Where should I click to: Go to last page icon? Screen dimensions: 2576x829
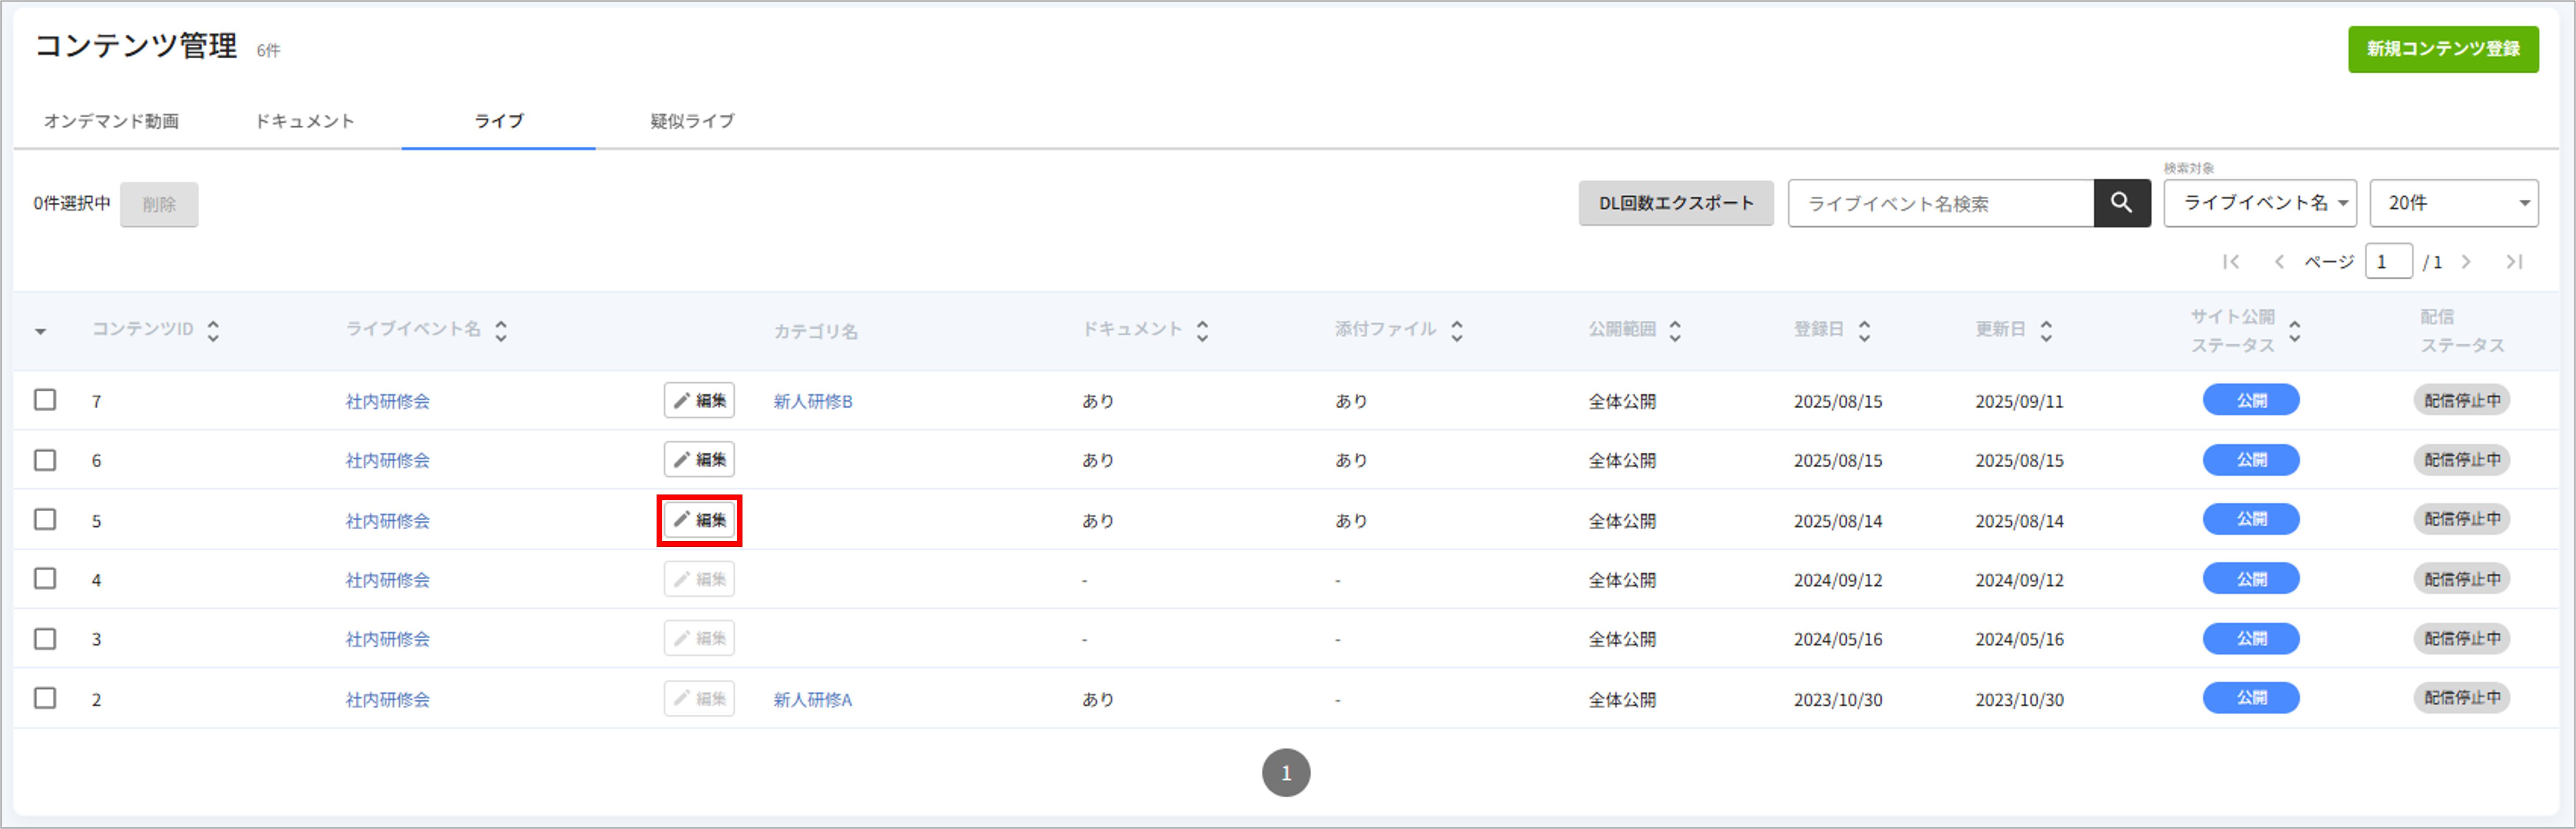(x=2514, y=262)
